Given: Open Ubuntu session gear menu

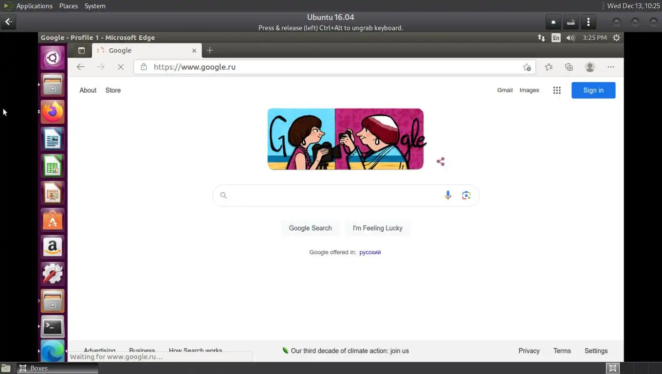Looking at the screenshot, I should (617, 37).
